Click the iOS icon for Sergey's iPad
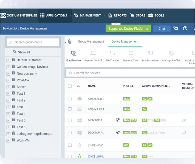The height and width of the screenshot is (164, 195). pyautogui.click(x=80, y=109)
